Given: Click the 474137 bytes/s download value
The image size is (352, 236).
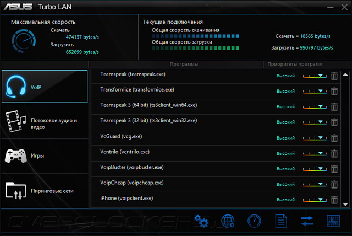Looking at the screenshot, I should tap(82, 37).
